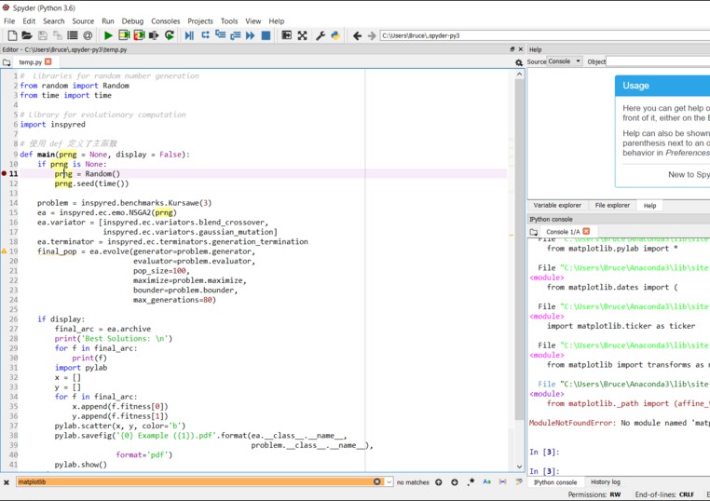
Task: Open editor browse tabs button
Action: (7, 62)
